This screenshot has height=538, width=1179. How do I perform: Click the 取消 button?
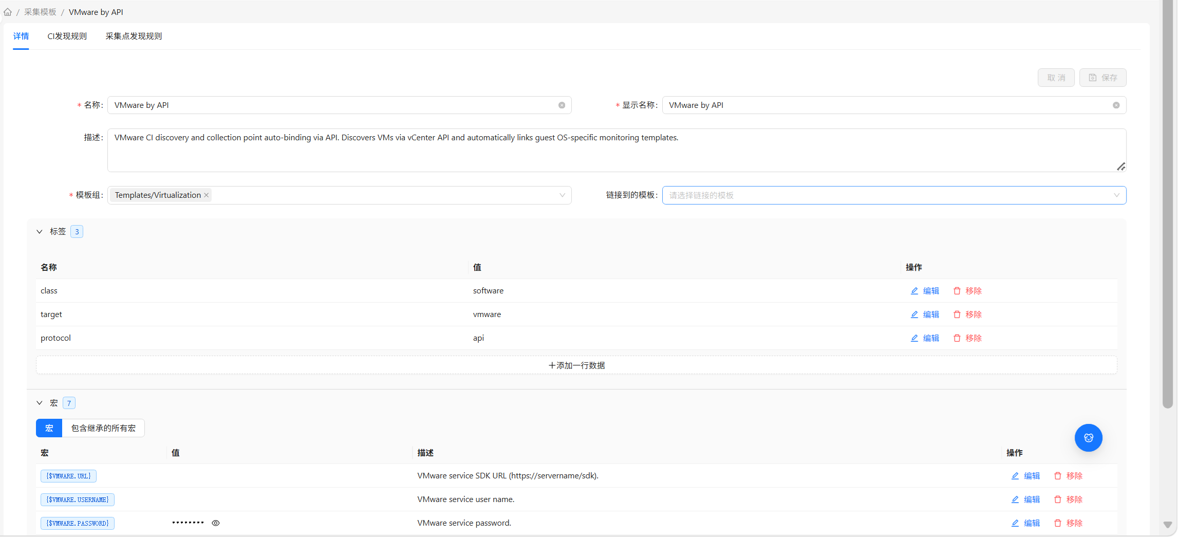point(1056,78)
